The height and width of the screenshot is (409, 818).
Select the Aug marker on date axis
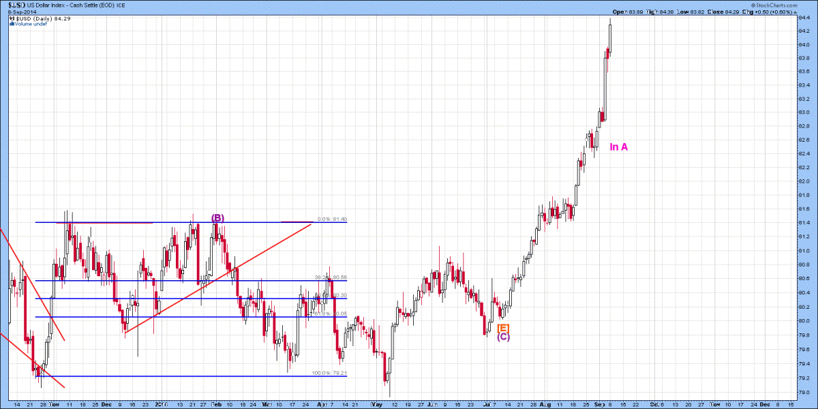(x=545, y=404)
